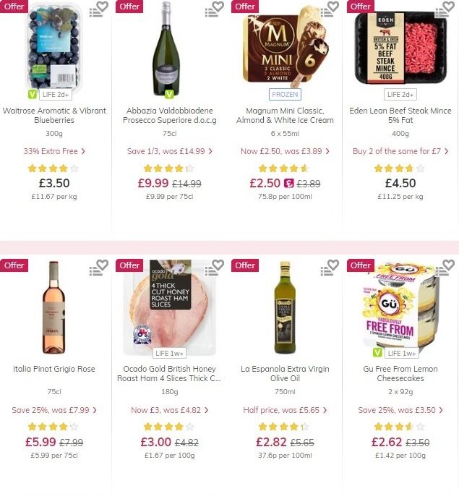Viewport: 459px width, 499px height.
Task: Expand Buy 2 of the same for £7
Action: coord(400,151)
